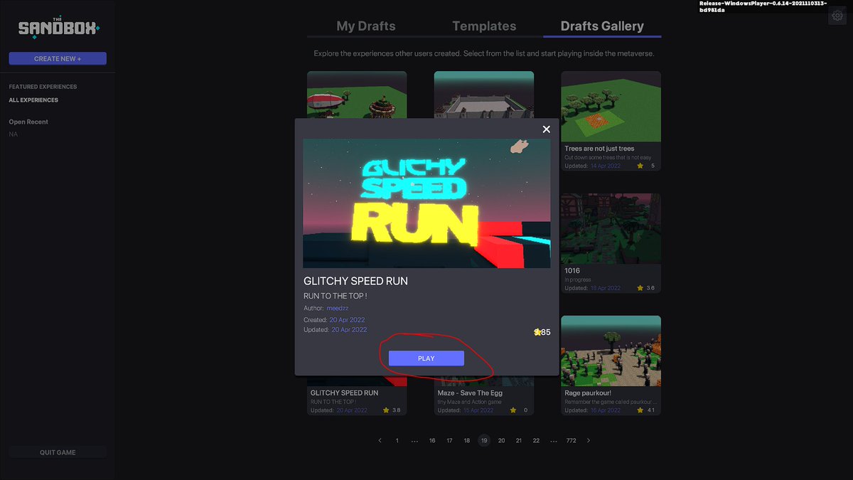Select ALL EXPERIENCES in sidebar

tap(33, 100)
